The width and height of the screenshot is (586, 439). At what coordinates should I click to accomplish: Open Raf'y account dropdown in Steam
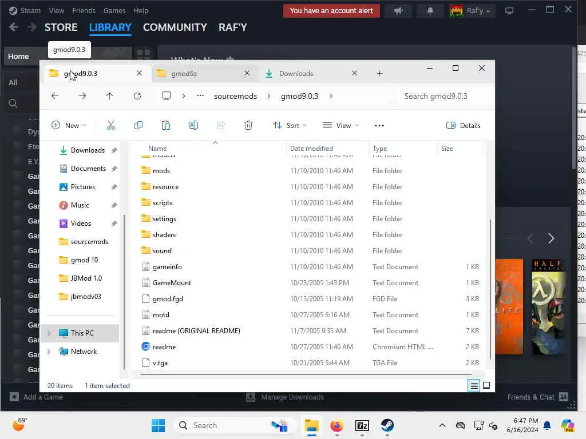(x=471, y=11)
